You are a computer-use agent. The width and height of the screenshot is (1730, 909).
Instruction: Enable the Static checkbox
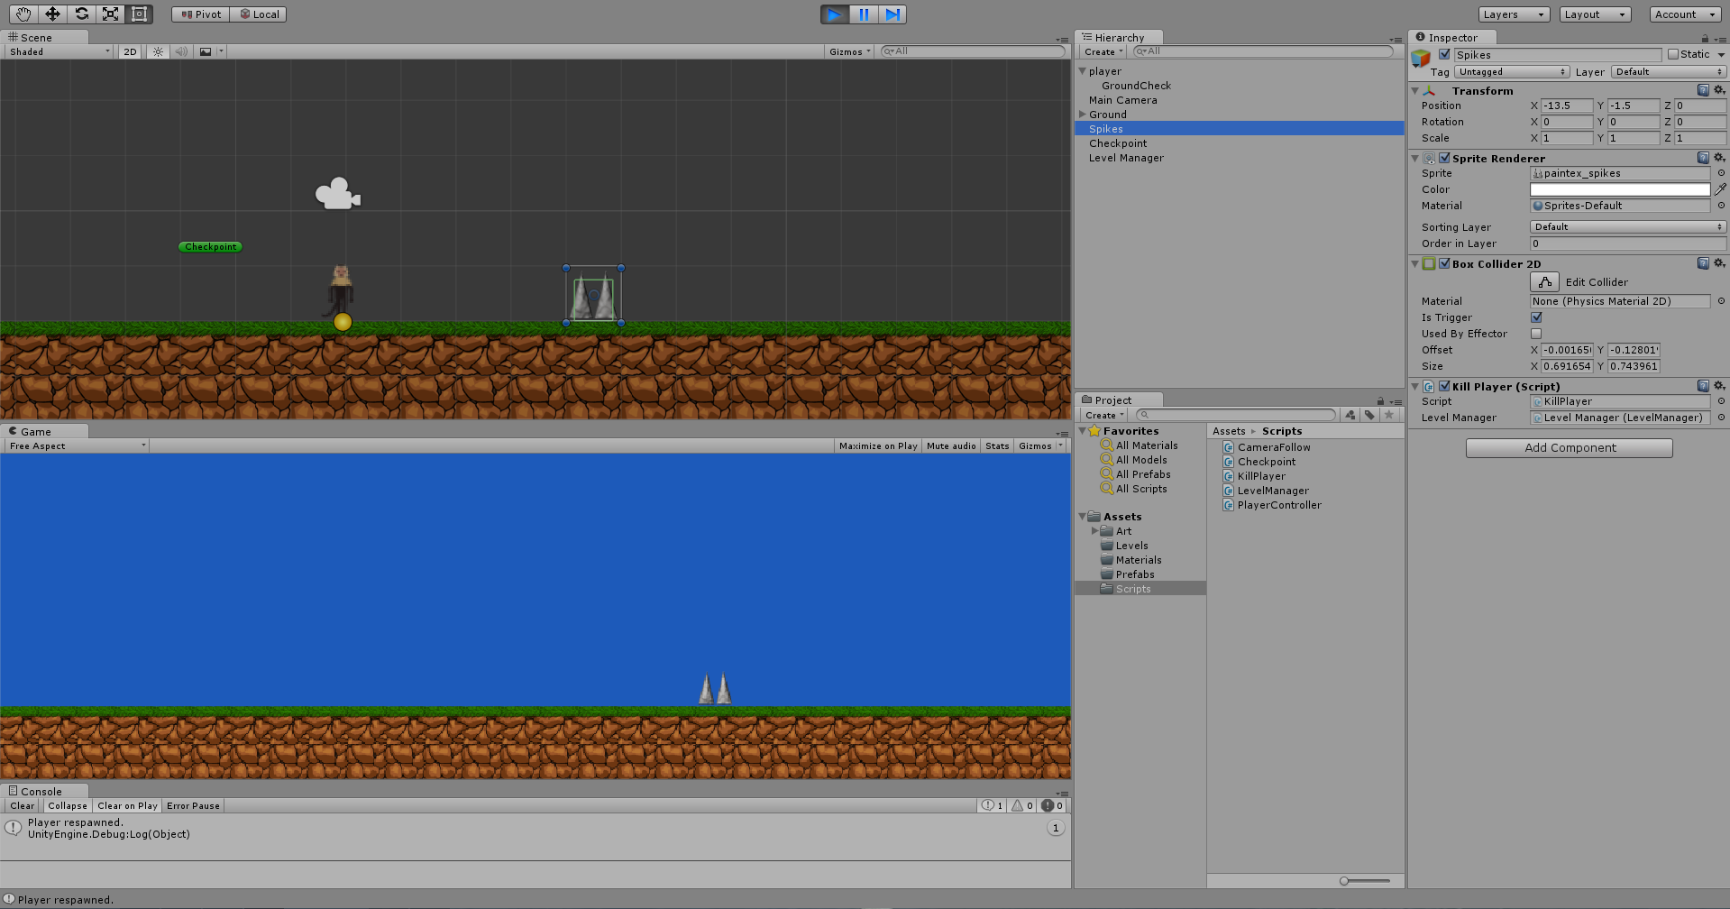pyautogui.click(x=1673, y=54)
